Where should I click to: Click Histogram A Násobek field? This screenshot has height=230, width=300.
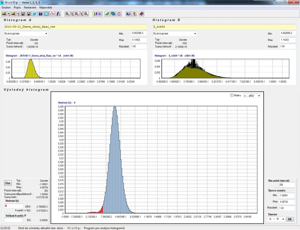(x=139, y=46)
